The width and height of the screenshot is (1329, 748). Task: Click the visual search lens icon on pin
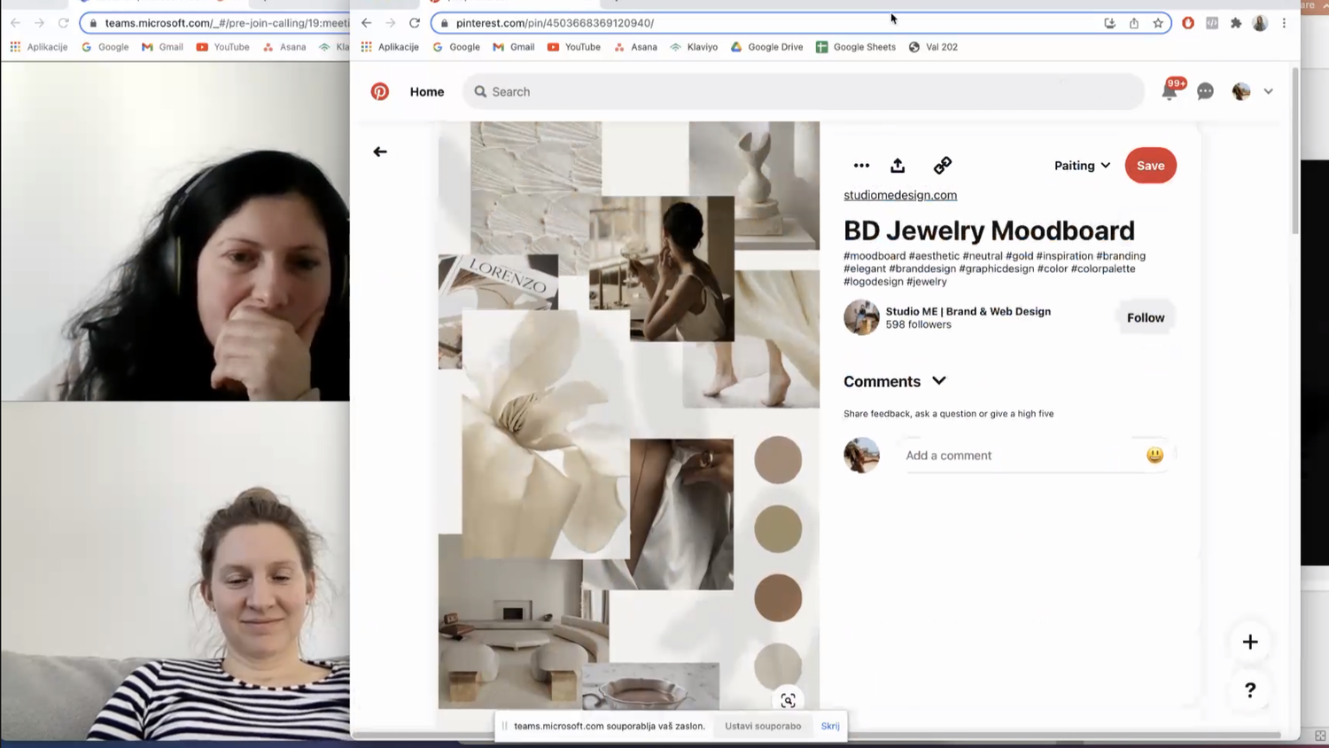788,700
